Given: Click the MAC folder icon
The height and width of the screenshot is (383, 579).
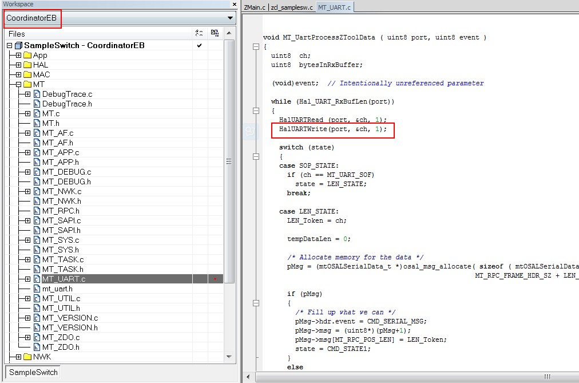Looking at the screenshot, I should click(x=27, y=74).
